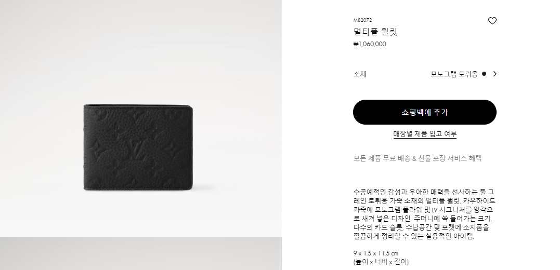560x270 pixels.
Task: Click the 9 x 1.5 x 11.5 cm dimensions
Action: click(x=376, y=253)
